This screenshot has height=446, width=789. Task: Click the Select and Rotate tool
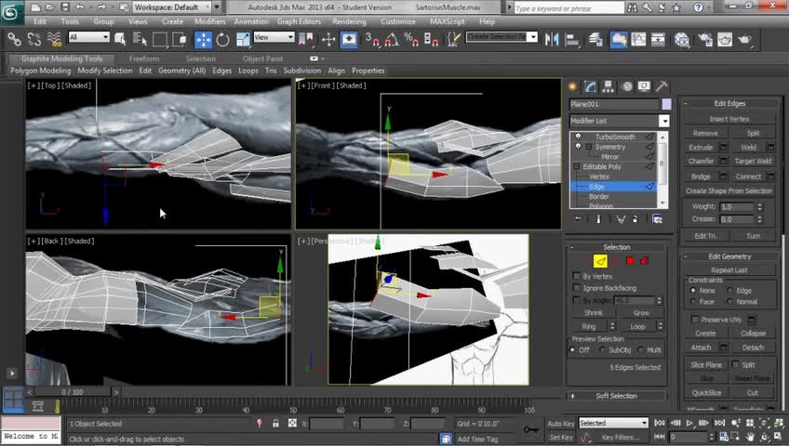[x=223, y=39]
